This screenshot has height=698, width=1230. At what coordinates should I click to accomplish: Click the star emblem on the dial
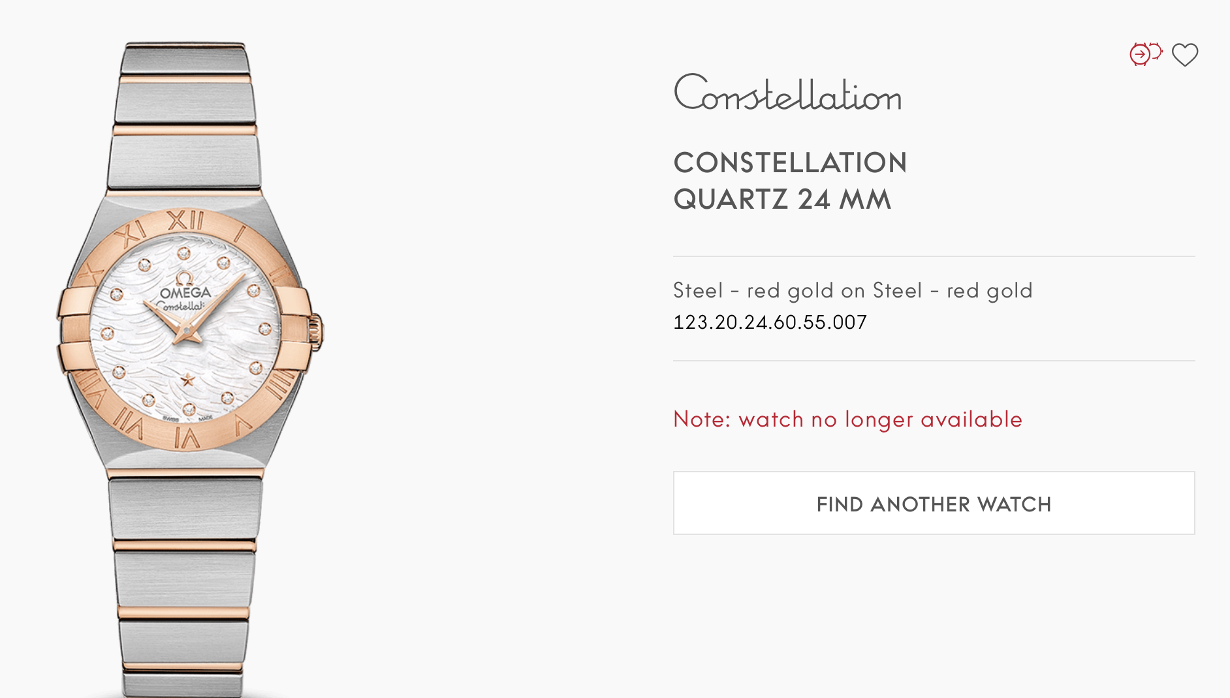[188, 380]
